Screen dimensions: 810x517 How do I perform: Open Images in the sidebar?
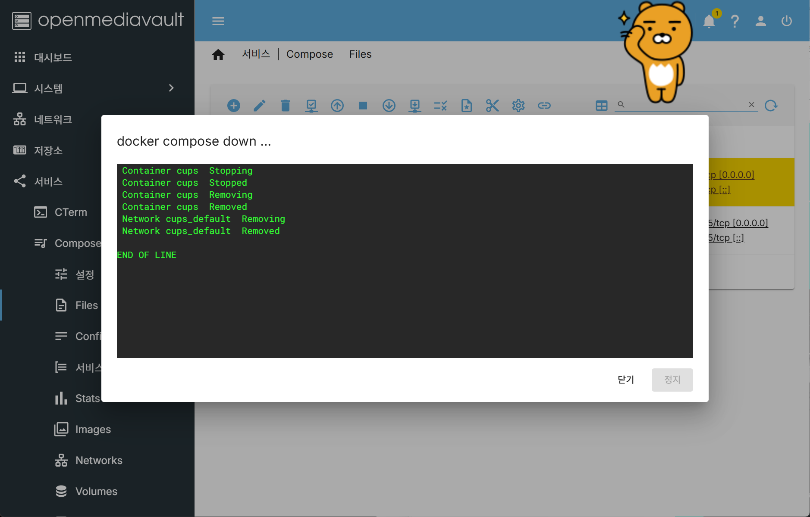97,429
